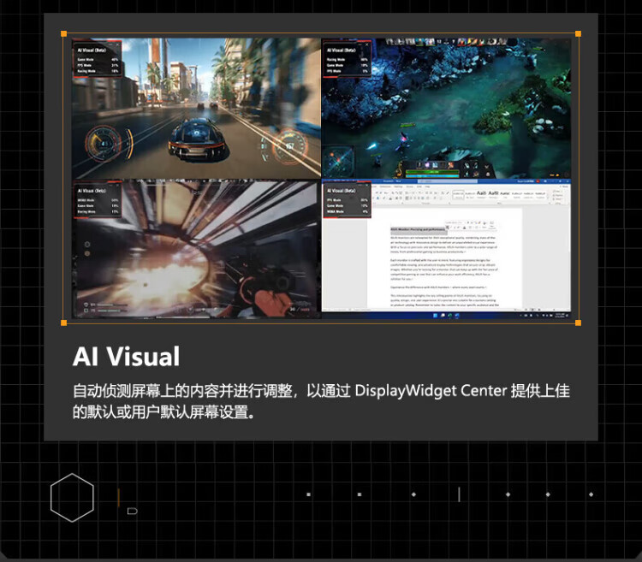Click the AI Visual overlay in MOBA game
The width and height of the screenshot is (642, 562).
tap(348, 60)
